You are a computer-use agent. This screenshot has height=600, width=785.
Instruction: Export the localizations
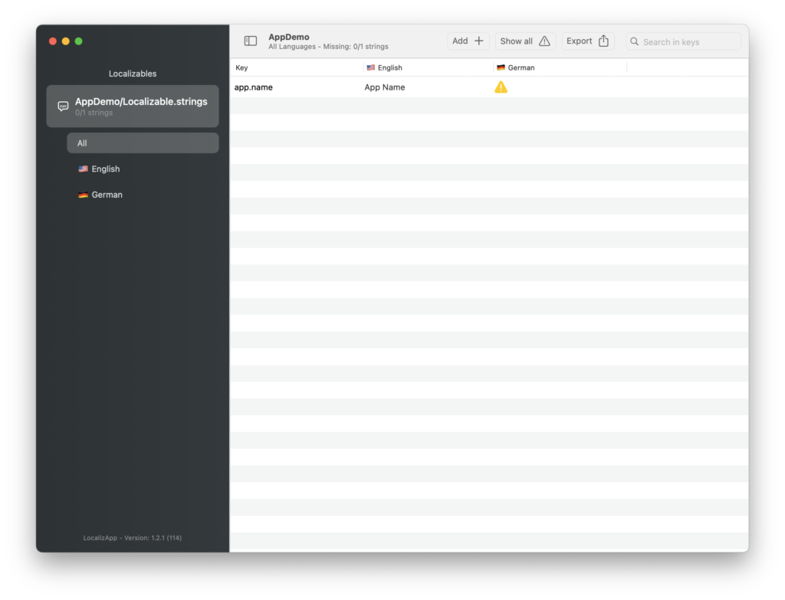(x=588, y=41)
